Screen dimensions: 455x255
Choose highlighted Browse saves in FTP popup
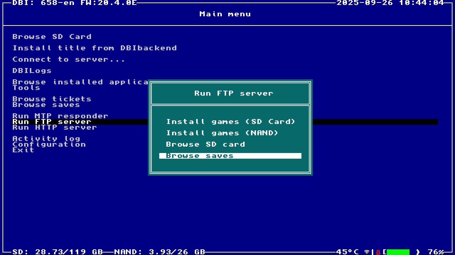[x=231, y=156]
